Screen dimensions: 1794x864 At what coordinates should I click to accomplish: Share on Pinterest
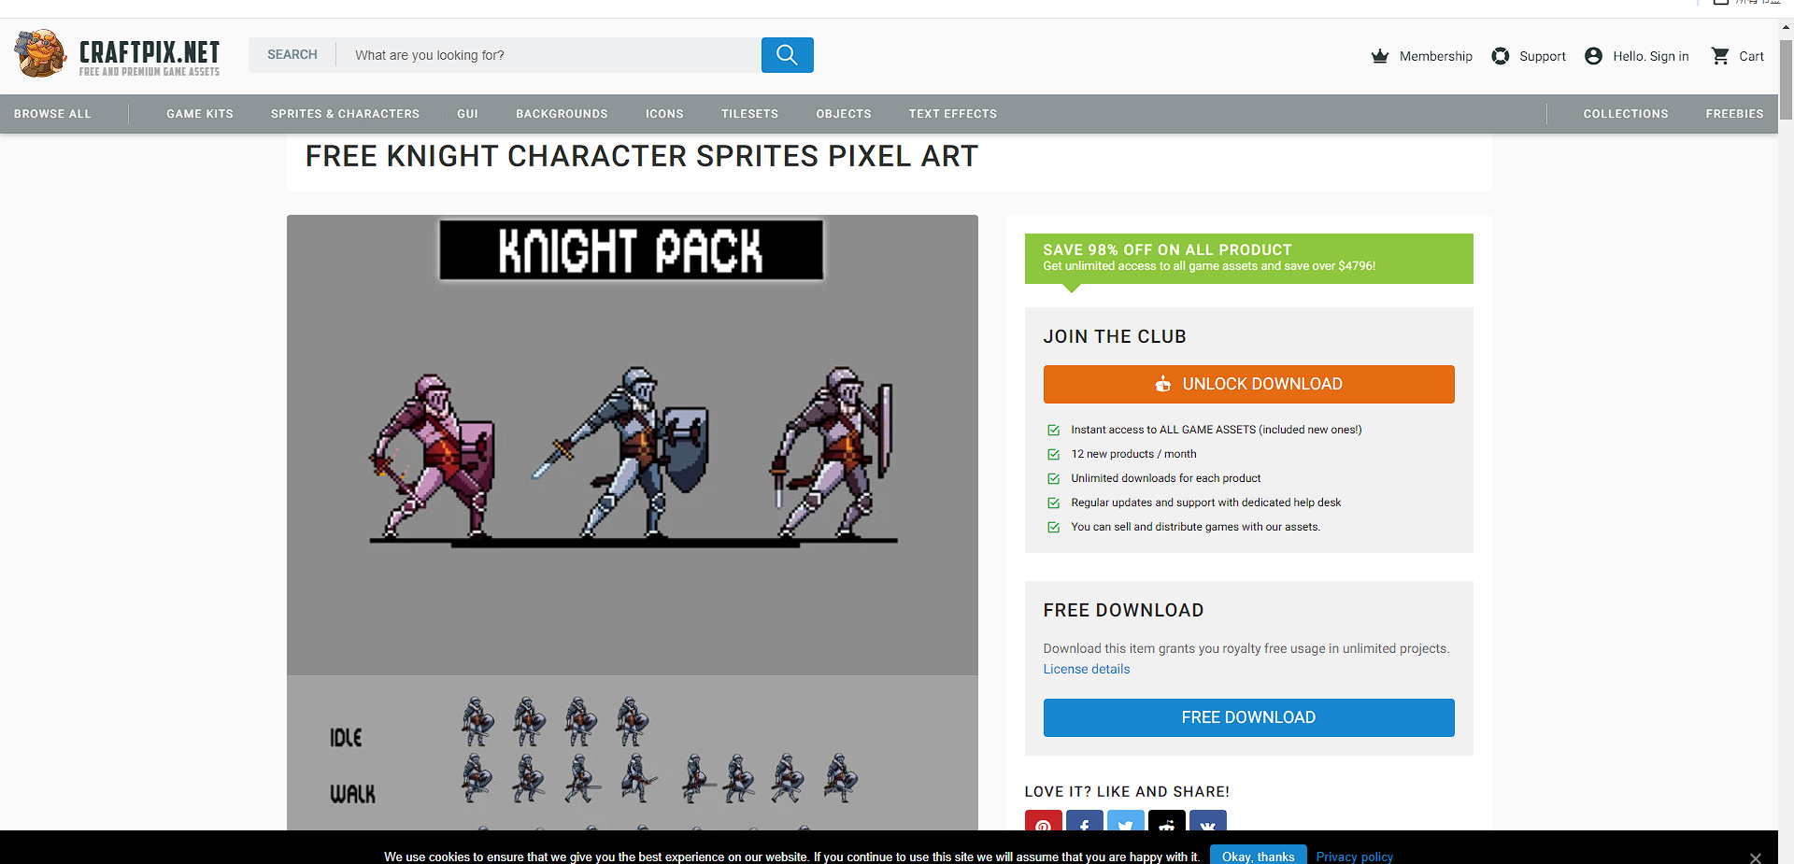click(x=1043, y=822)
